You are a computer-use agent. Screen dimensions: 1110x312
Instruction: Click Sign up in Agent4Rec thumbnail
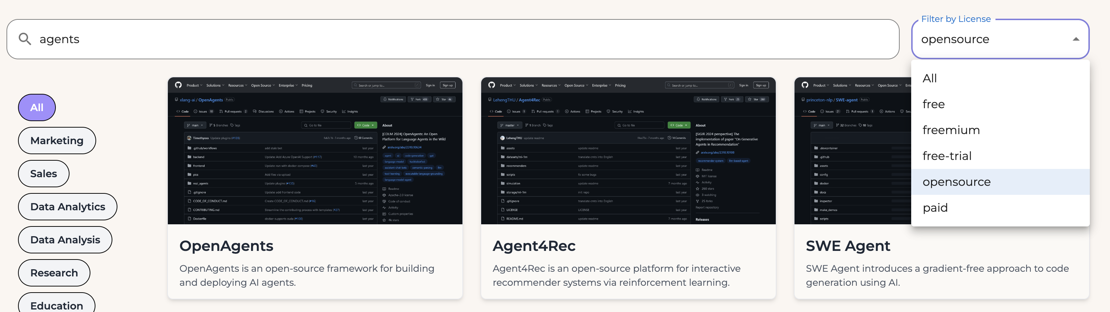[761, 85]
